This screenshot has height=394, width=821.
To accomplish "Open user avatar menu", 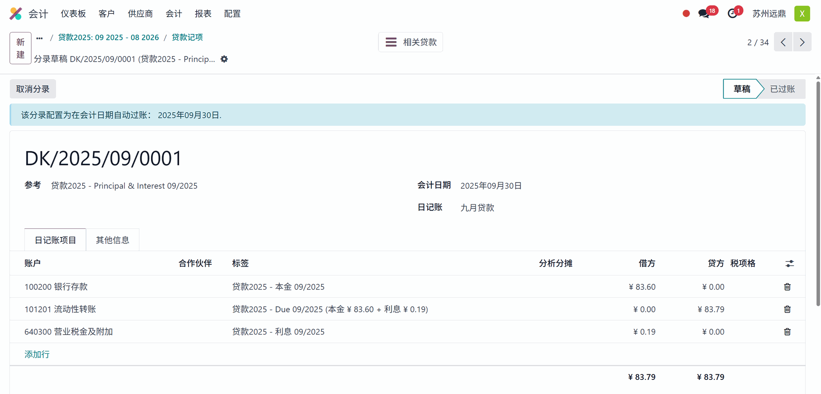I will click(802, 14).
